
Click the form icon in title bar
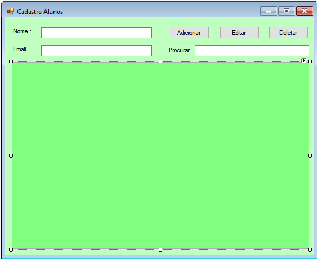click(10, 11)
